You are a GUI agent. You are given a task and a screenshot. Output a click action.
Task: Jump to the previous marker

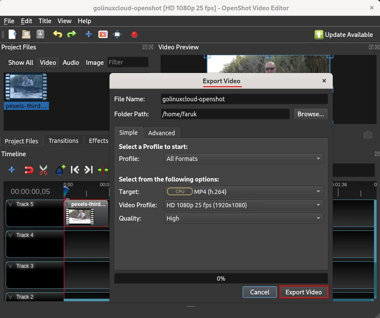[x=75, y=170]
